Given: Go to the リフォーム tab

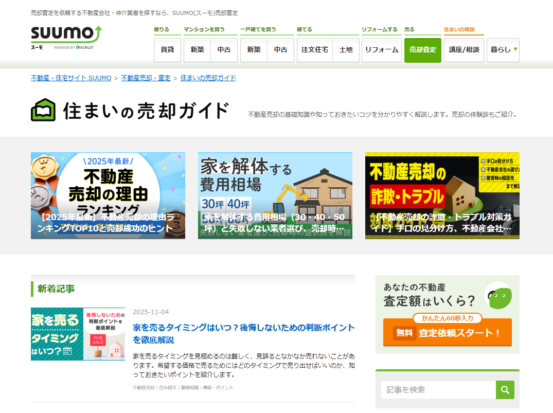Looking at the screenshot, I should (x=381, y=50).
